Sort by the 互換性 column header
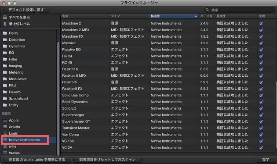Screen dimensions: 277x164 [x=236, y=16]
